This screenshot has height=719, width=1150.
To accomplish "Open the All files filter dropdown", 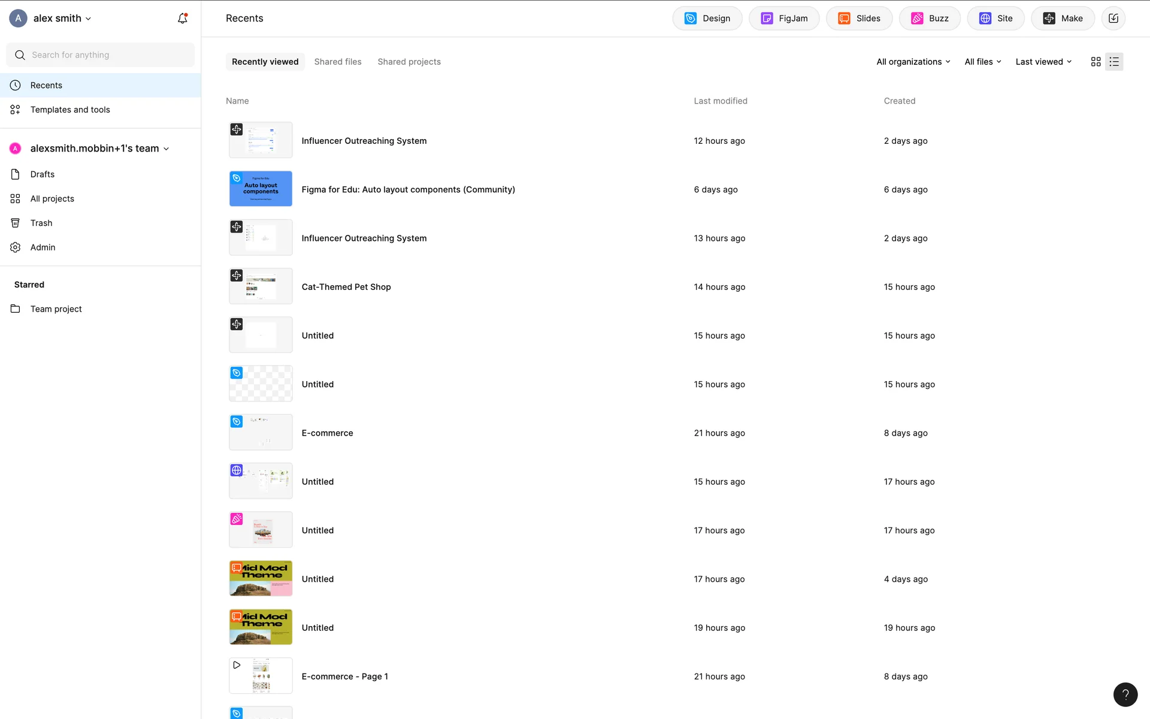I will 982,62.
